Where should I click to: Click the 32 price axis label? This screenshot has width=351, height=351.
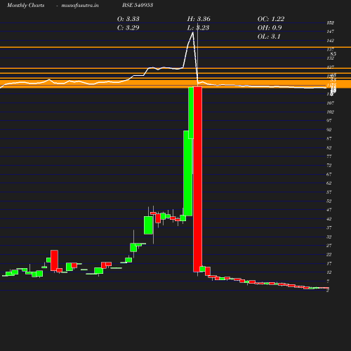click(x=329, y=237)
